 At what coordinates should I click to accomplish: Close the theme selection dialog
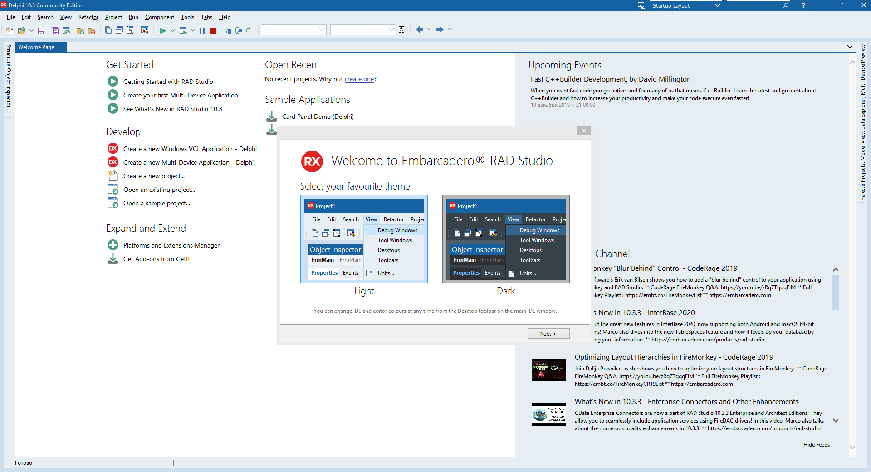(584, 131)
